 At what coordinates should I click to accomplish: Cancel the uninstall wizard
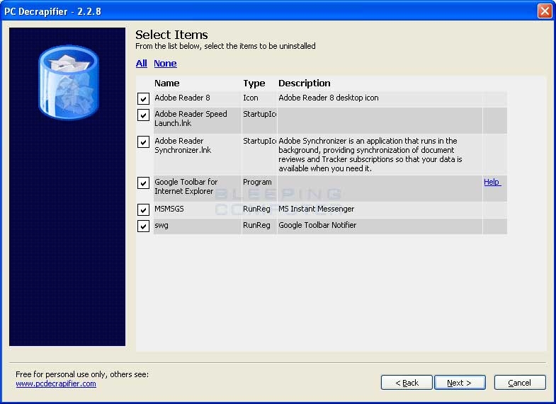click(x=519, y=383)
